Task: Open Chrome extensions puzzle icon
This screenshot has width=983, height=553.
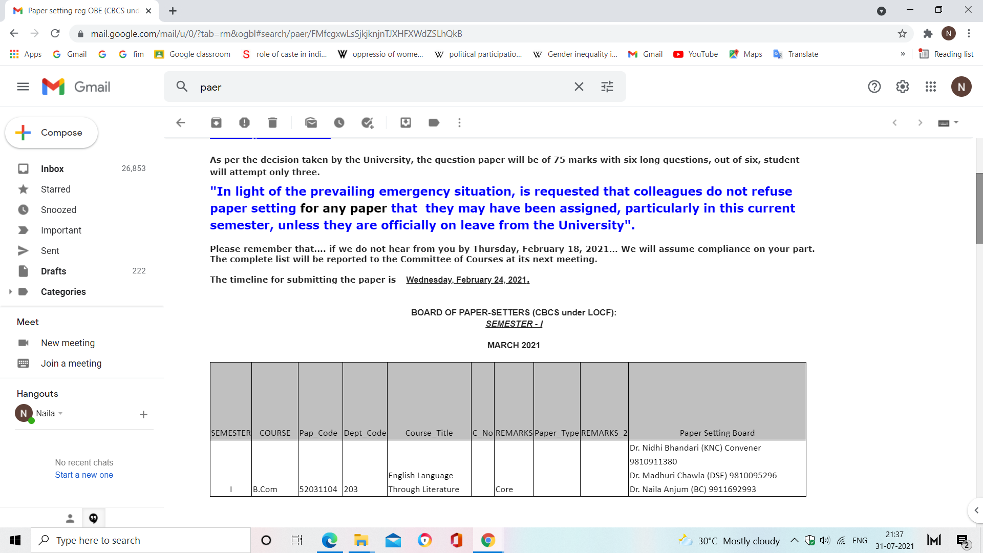Action: (927, 33)
